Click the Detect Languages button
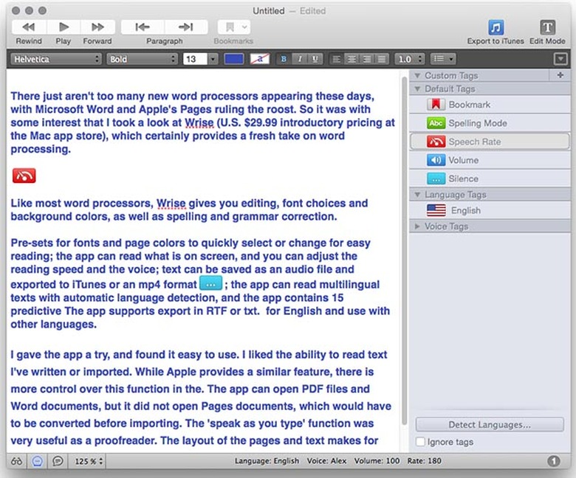This screenshot has height=478, width=576. point(490,425)
